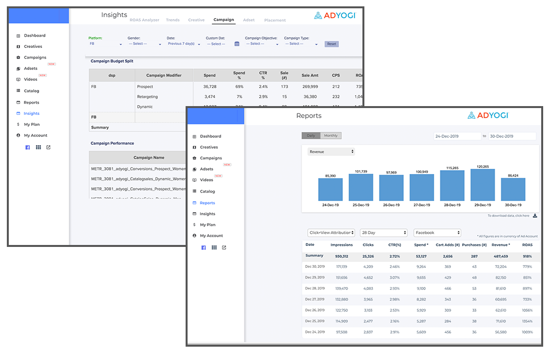The height and width of the screenshot is (354, 550).
Task: Click the download data icon under chart
Action: click(535, 216)
